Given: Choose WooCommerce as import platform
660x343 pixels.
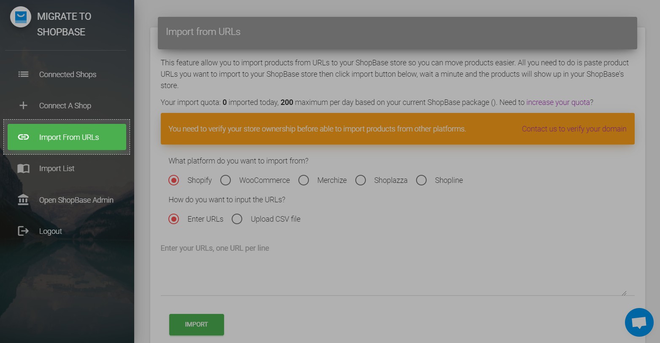Looking at the screenshot, I should [225, 180].
